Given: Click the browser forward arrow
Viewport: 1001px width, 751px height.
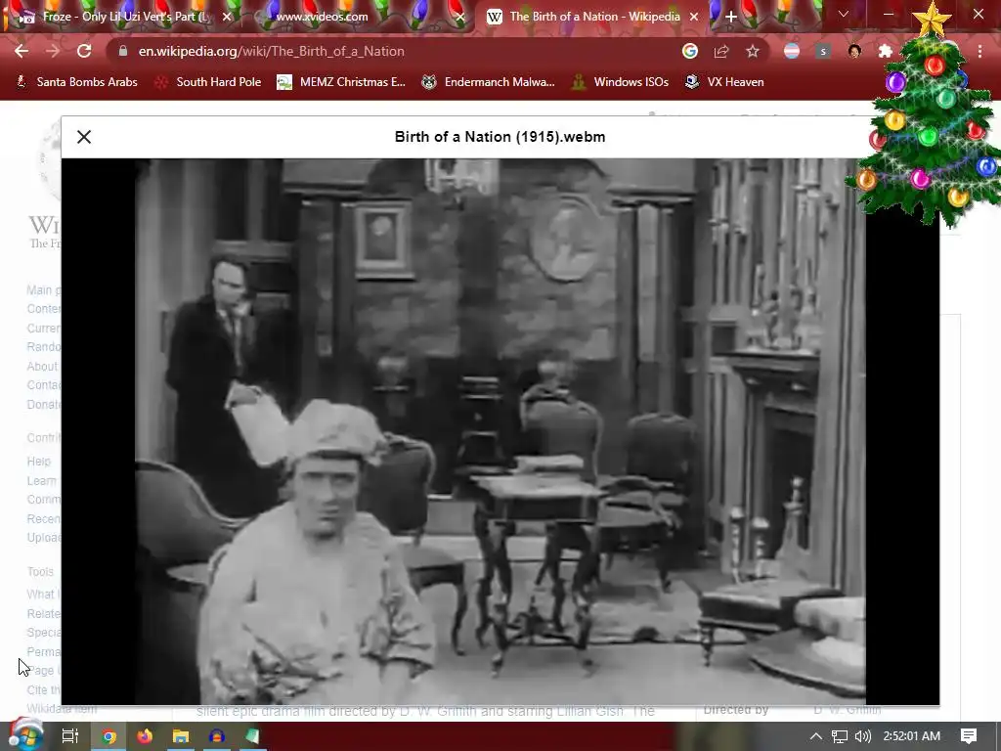Looking at the screenshot, I should (53, 51).
